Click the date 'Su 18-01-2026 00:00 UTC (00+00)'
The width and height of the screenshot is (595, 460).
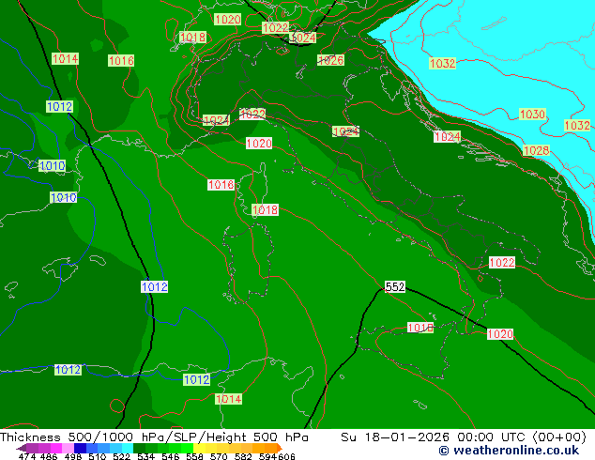point(464,437)
